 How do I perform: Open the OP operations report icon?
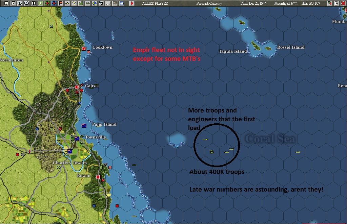(108, 3)
